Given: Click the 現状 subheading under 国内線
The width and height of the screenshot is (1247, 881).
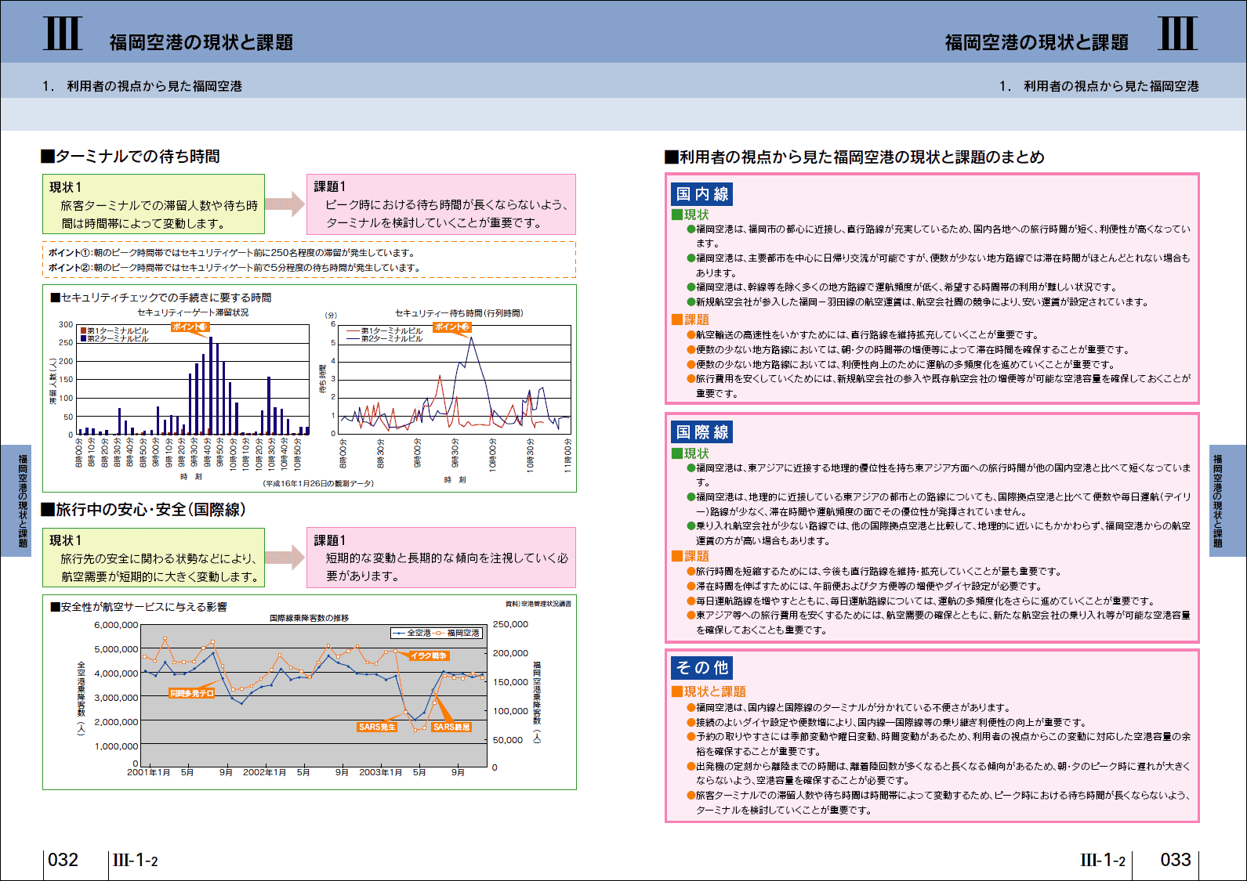Looking at the screenshot, I should (x=690, y=215).
